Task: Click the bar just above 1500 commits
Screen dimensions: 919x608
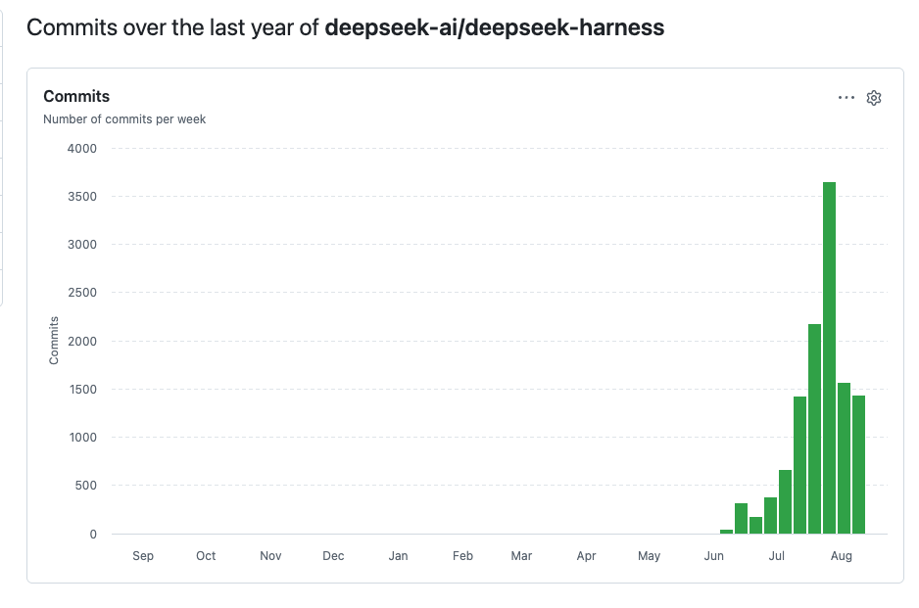Action: (844, 458)
